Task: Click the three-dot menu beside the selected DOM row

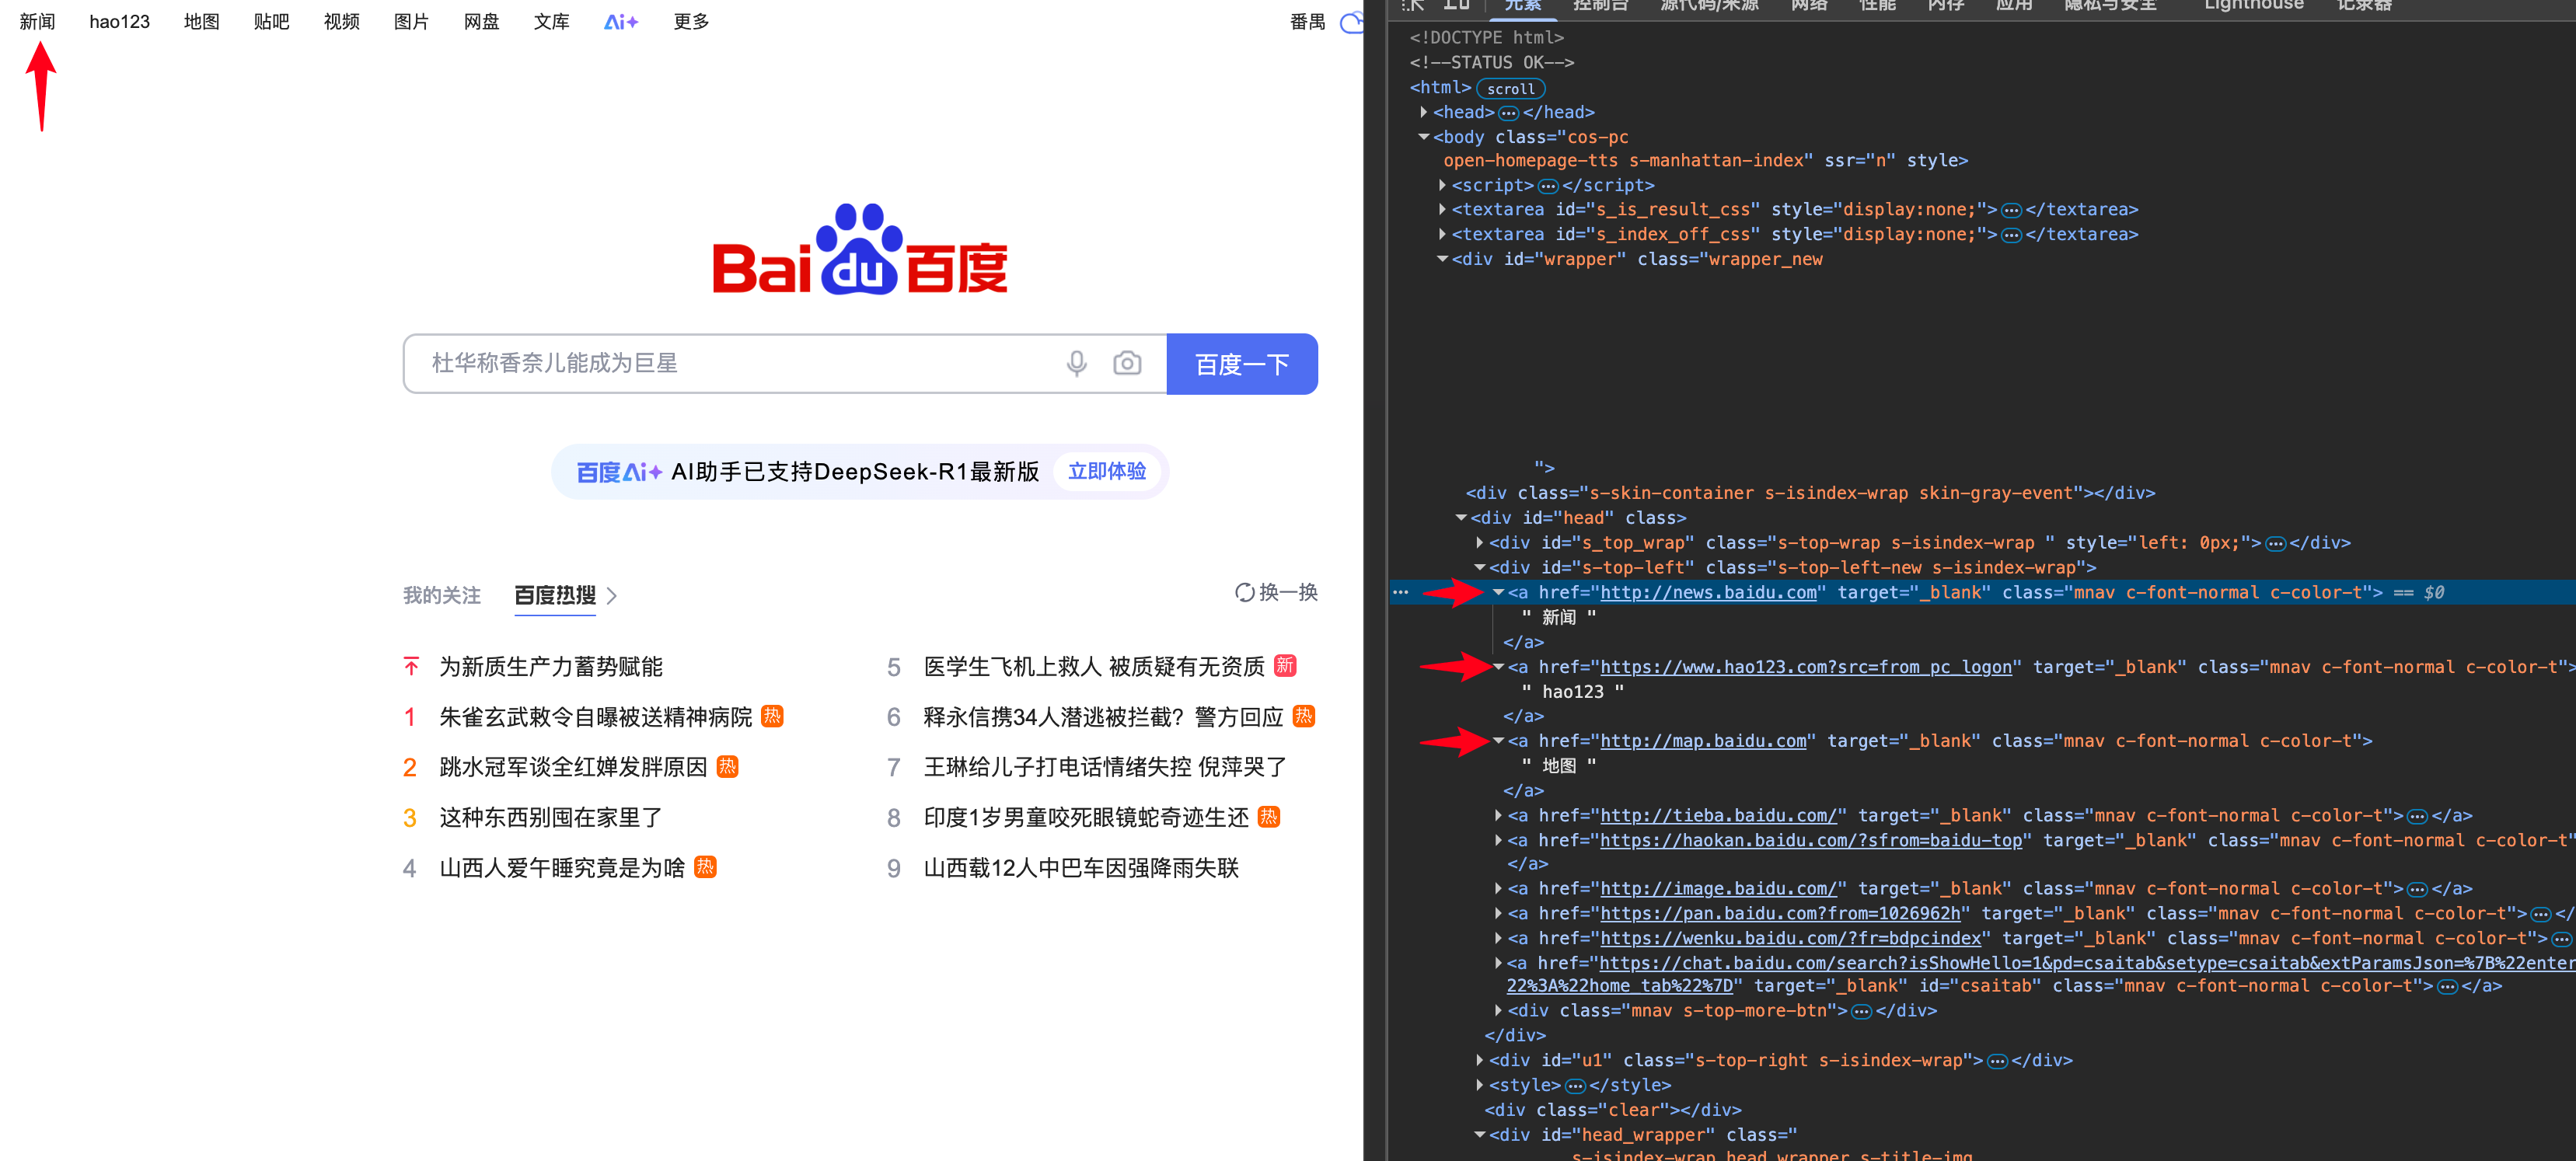Action: 1401,593
